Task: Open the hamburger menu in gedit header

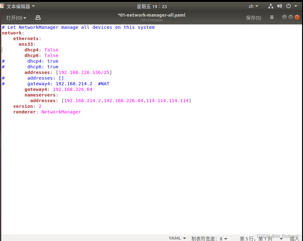Action: 272,18
